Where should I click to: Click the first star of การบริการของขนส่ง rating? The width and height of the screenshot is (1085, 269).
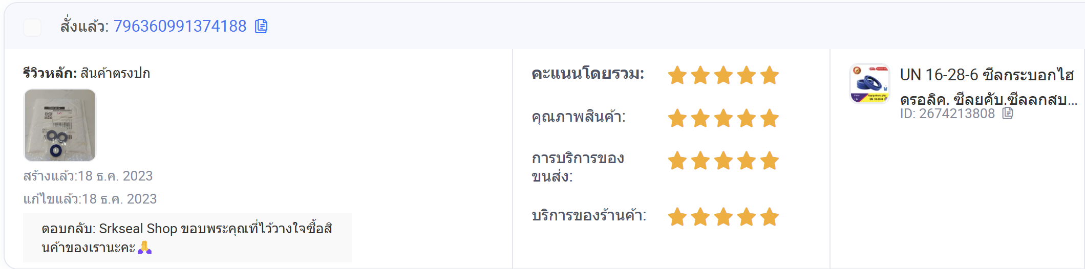(x=677, y=161)
